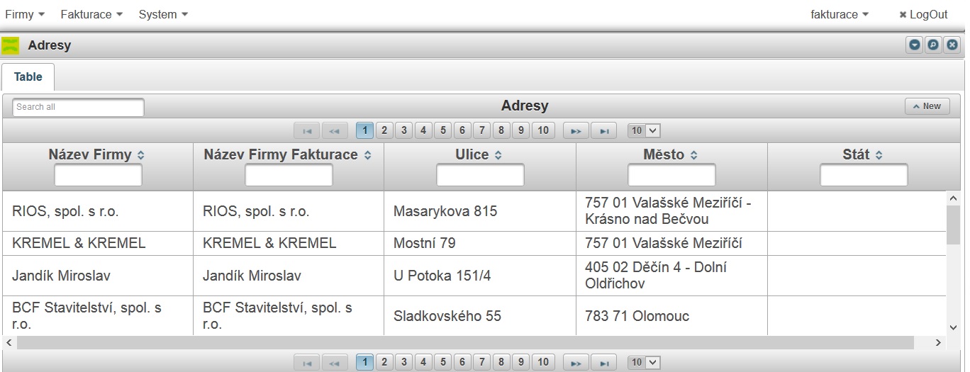Sort by Název Firmy Fakturace column arrows
The image size is (970, 372).
coord(367,155)
